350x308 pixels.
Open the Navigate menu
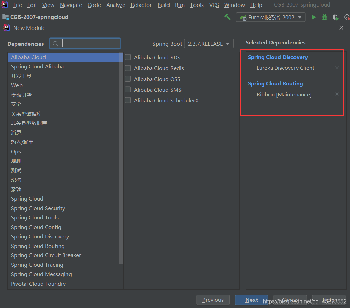tap(71, 5)
